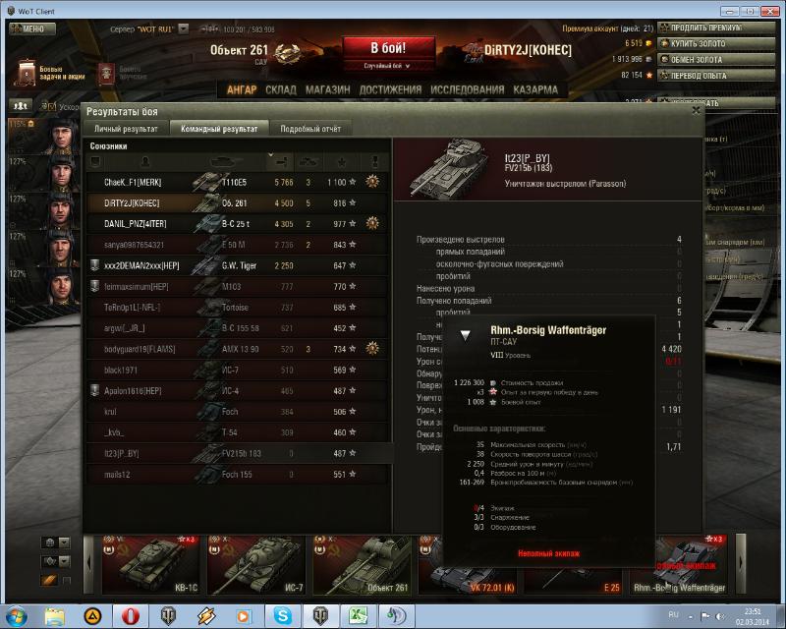The height and width of the screenshot is (629, 786).
Task: Open the МАГАЗИН section
Action: pyautogui.click(x=328, y=89)
